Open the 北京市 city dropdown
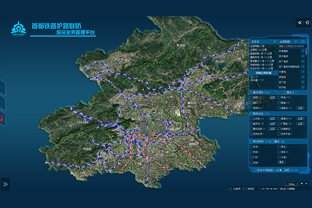 [264, 42]
